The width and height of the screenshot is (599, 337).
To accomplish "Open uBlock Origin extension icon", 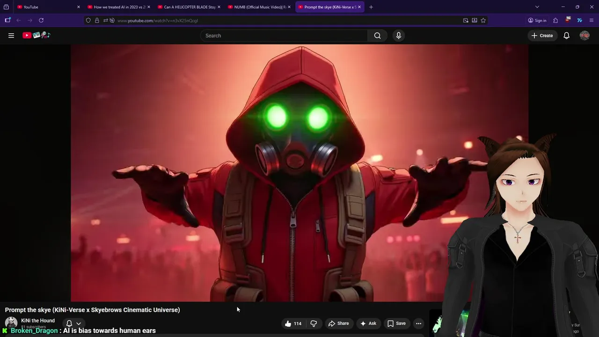I will pos(568,20).
